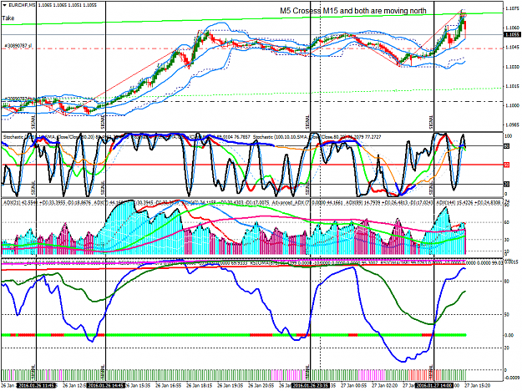Image resolution: width=522 pixels, height=391 pixels.
Task: Click the Stochastic indicator label text
Action: click(x=13, y=137)
